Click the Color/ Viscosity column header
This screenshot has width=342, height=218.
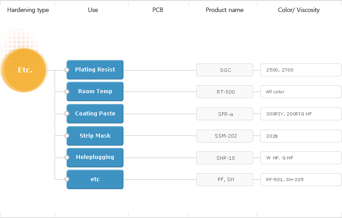tap(299, 10)
